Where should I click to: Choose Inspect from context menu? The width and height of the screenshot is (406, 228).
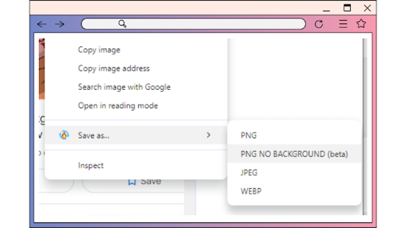pyautogui.click(x=136, y=165)
